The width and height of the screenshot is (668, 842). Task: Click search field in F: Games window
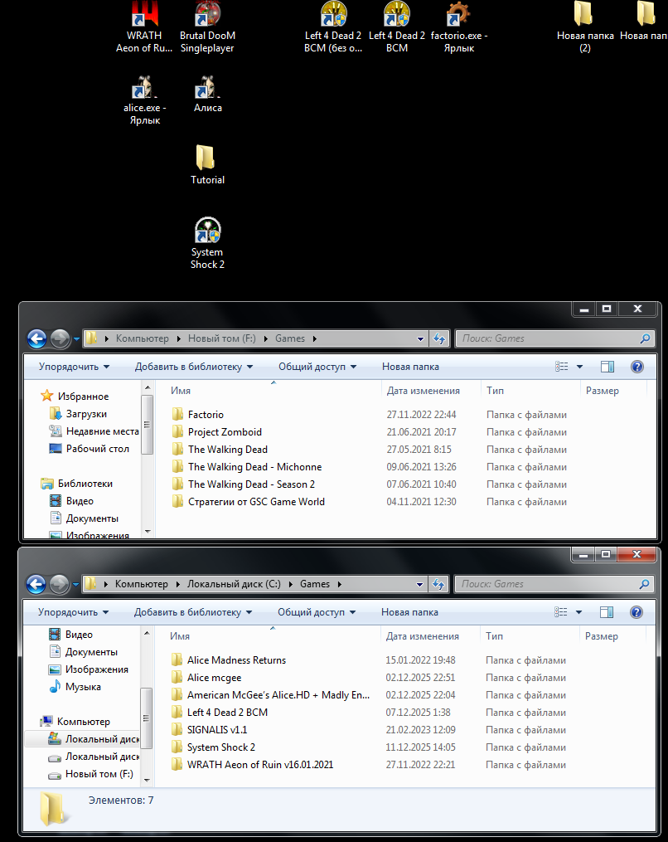[x=554, y=338]
